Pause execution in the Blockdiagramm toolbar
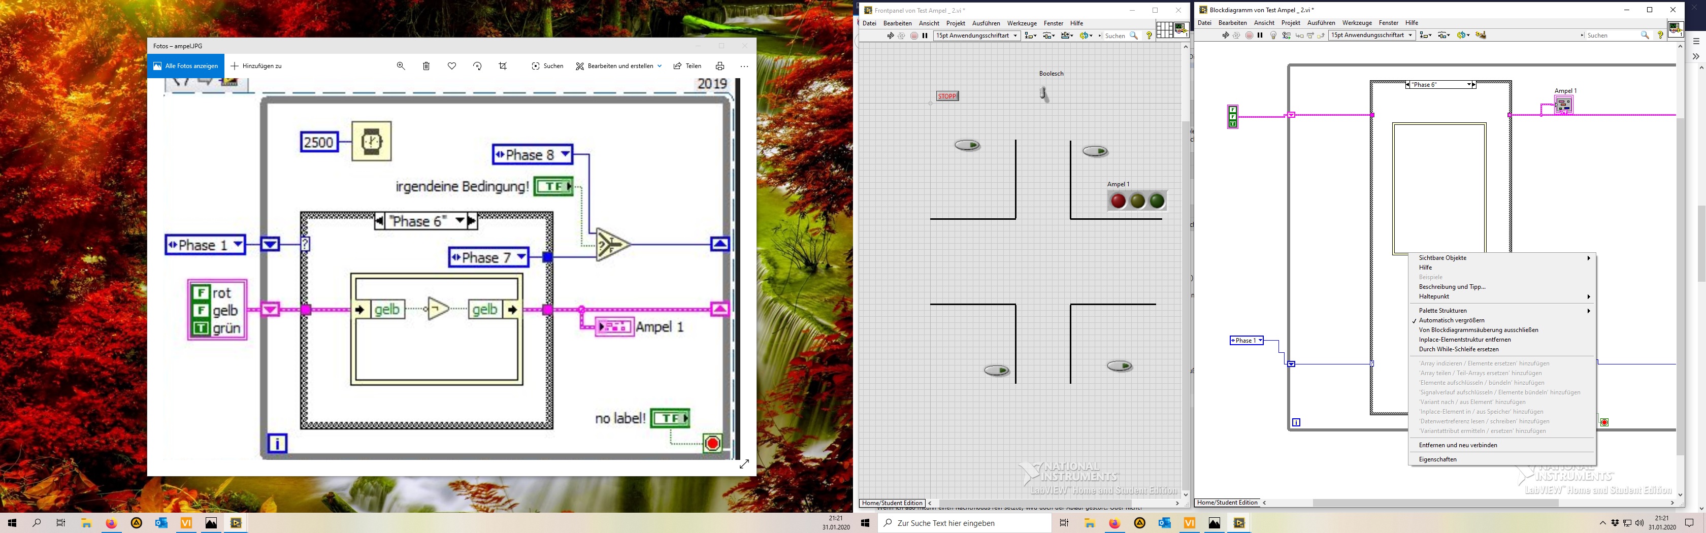The image size is (1706, 533). click(1260, 36)
